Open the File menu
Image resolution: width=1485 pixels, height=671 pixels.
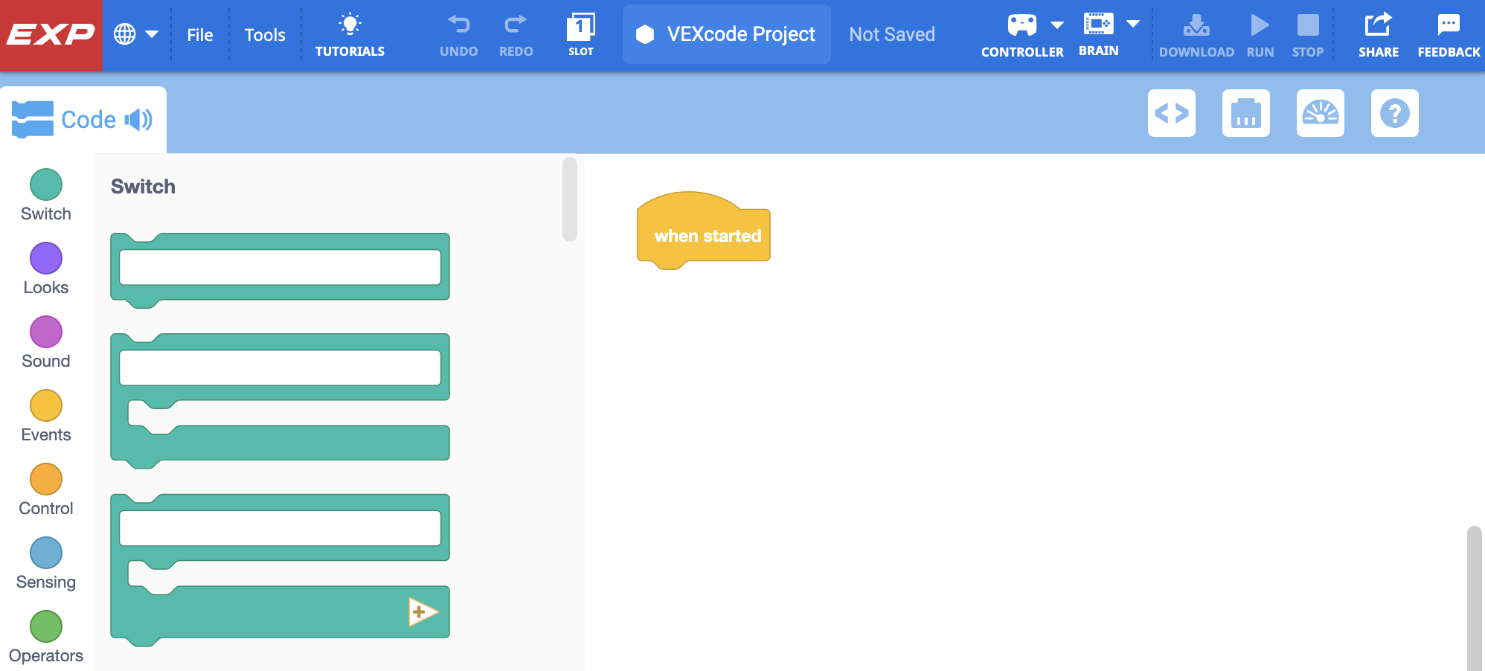[199, 35]
